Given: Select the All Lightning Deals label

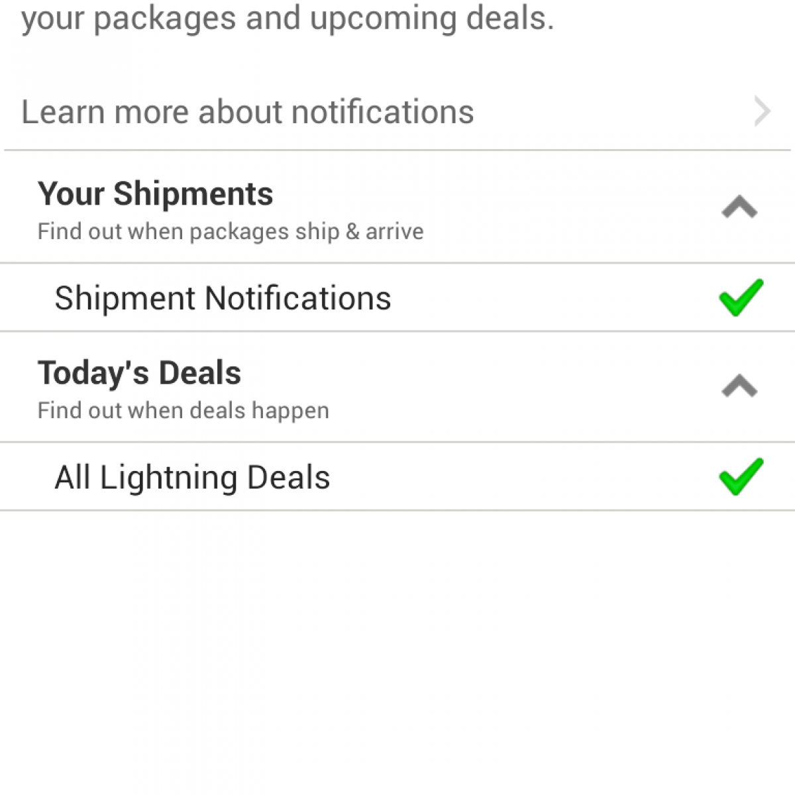Looking at the screenshot, I should [192, 477].
